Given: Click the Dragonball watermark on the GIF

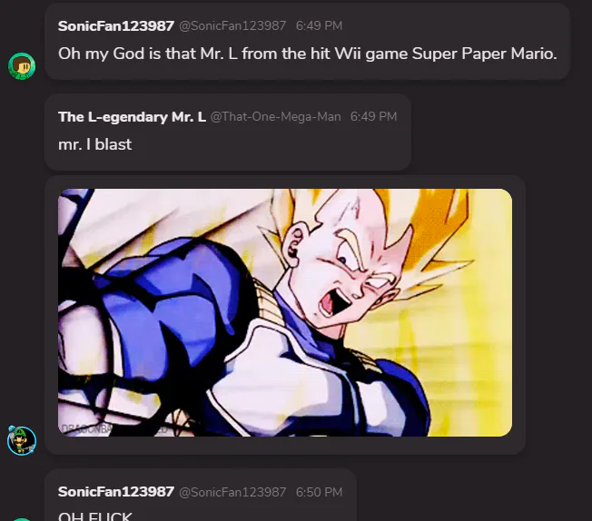Looking at the screenshot, I should click(x=87, y=429).
